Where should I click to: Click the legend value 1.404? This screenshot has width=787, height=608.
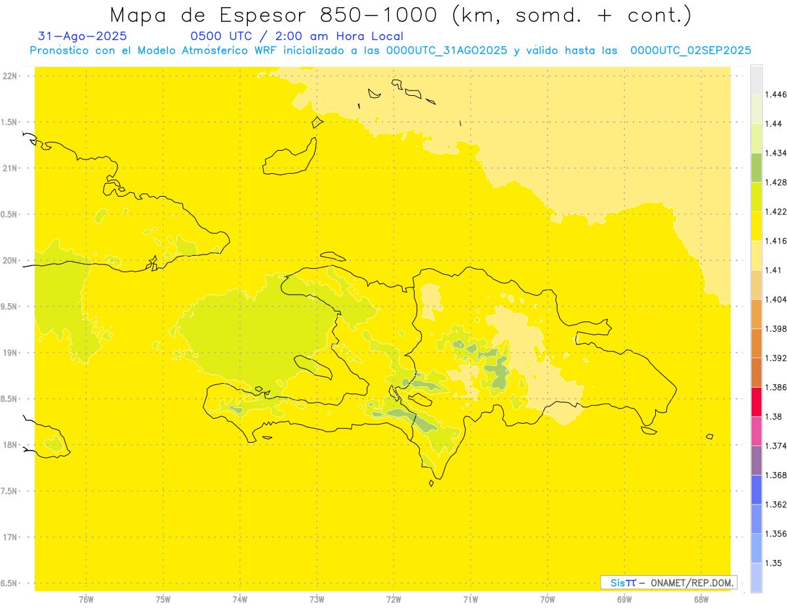(777, 299)
